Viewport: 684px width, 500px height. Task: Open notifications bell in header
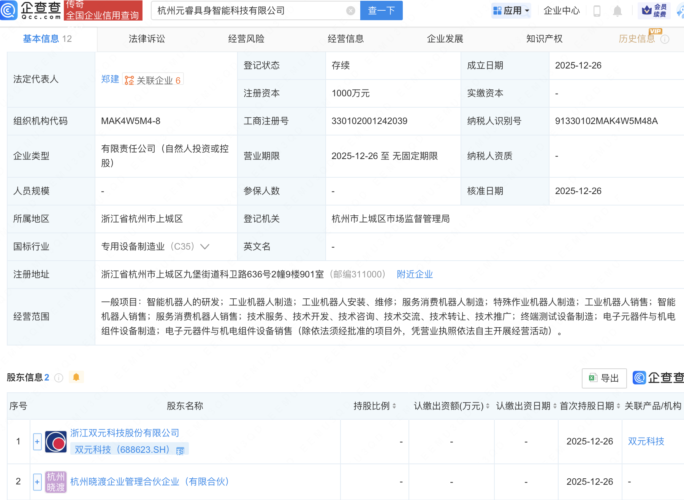coord(617,11)
